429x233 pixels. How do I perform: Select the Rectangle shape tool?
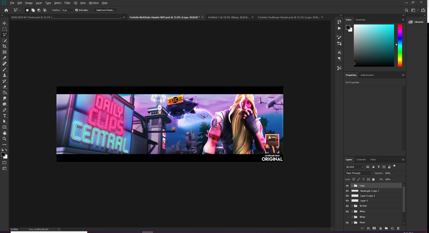tap(5, 127)
